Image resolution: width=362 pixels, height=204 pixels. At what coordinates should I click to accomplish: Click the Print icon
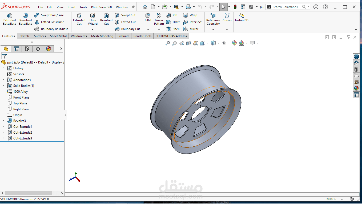point(188,7)
